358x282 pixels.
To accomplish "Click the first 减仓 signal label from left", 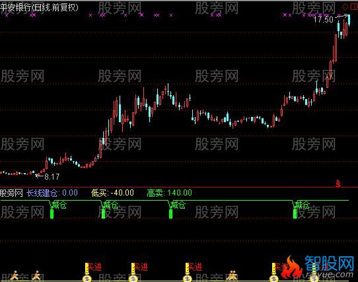I will 59,205.
